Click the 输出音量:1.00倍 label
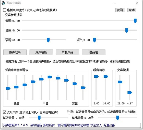143x130 pixels. pos(83,118)
